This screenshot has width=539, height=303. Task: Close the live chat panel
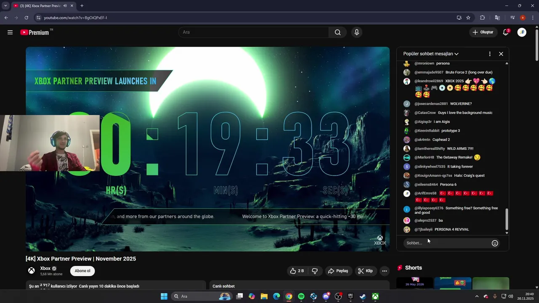(x=501, y=54)
